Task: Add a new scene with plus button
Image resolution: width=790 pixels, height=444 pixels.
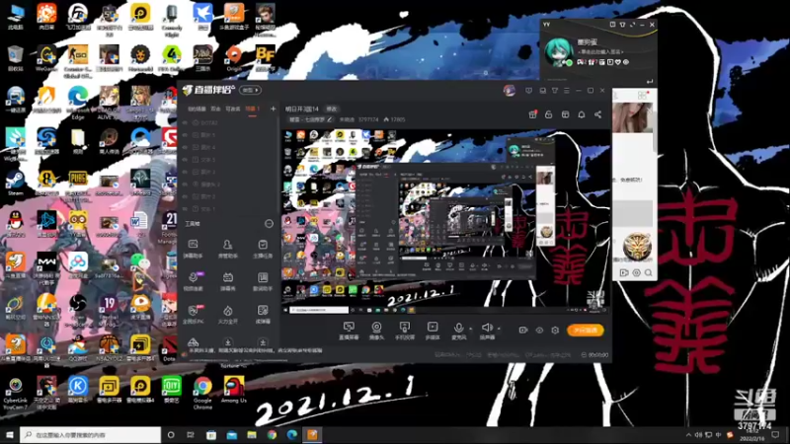Action: click(x=274, y=109)
